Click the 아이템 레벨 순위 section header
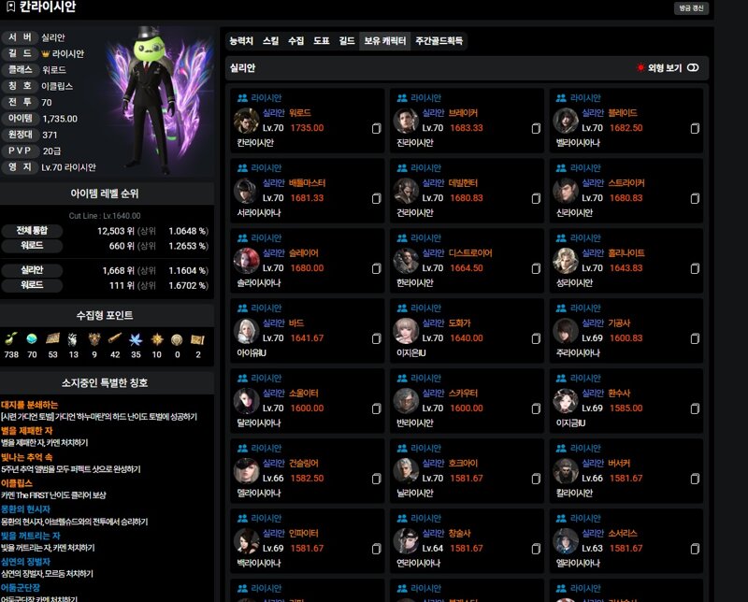Screen dimensions: 748x602 pyautogui.click(x=105, y=193)
